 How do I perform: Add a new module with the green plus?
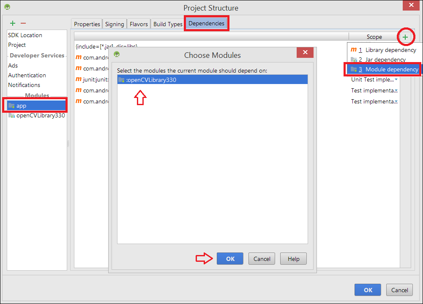click(x=13, y=24)
